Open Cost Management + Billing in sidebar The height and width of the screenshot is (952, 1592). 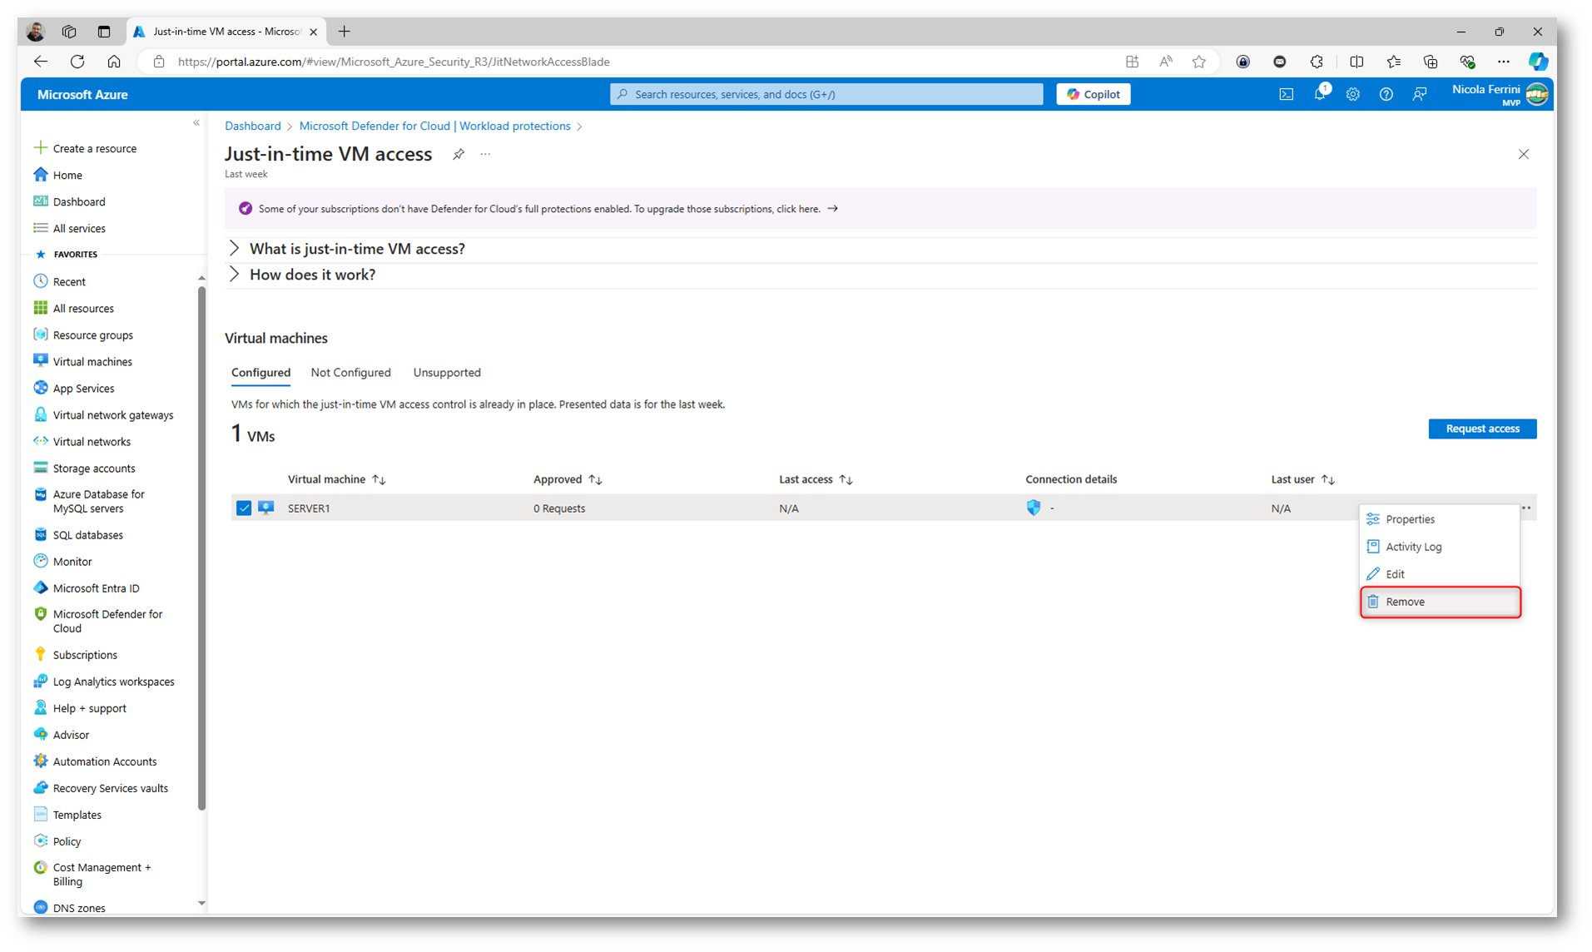click(x=92, y=874)
